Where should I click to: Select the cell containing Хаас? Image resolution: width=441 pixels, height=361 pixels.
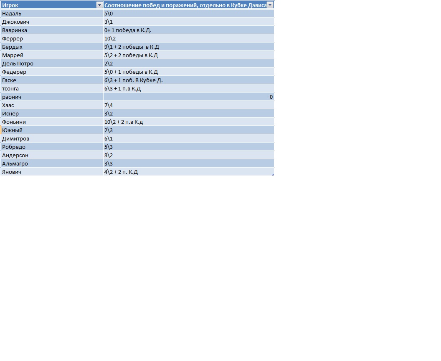(52, 105)
